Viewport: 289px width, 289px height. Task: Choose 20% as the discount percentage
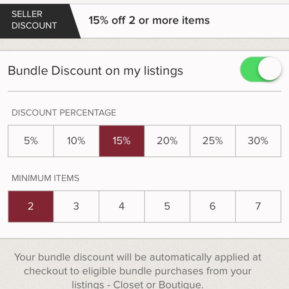tap(167, 141)
